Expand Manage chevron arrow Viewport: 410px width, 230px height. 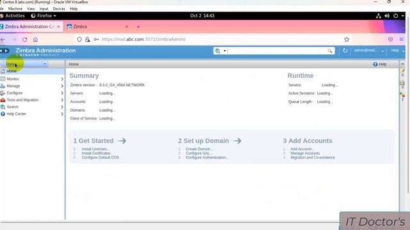62,86
